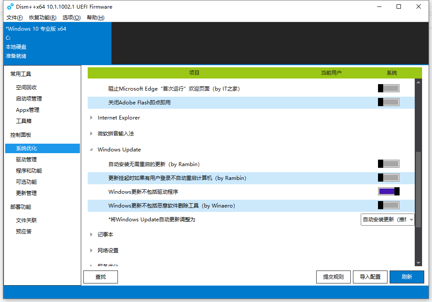Select the 将Windows Update自动更新调整为 row text
Image resolution: width=432 pixels, height=302 pixels.
tap(152, 220)
